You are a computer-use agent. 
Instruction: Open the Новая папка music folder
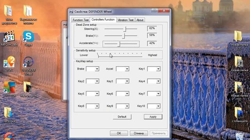coord(239,64)
